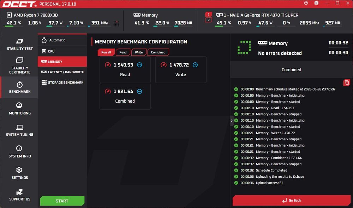The image size is (353, 208).
Task: Choose the Combined test option
Action: click(158, 52)
